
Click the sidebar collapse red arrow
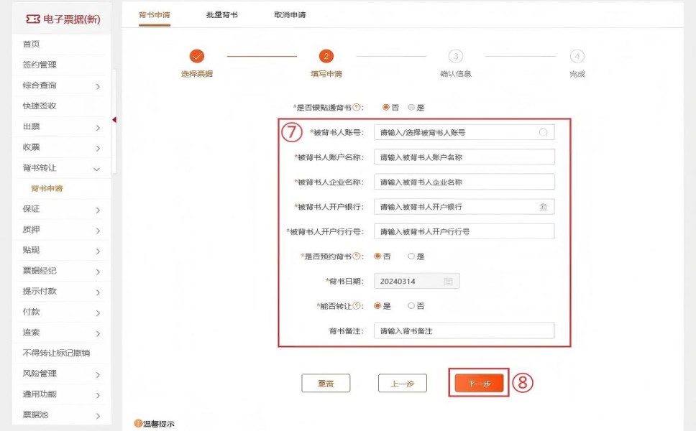(114, 120)
